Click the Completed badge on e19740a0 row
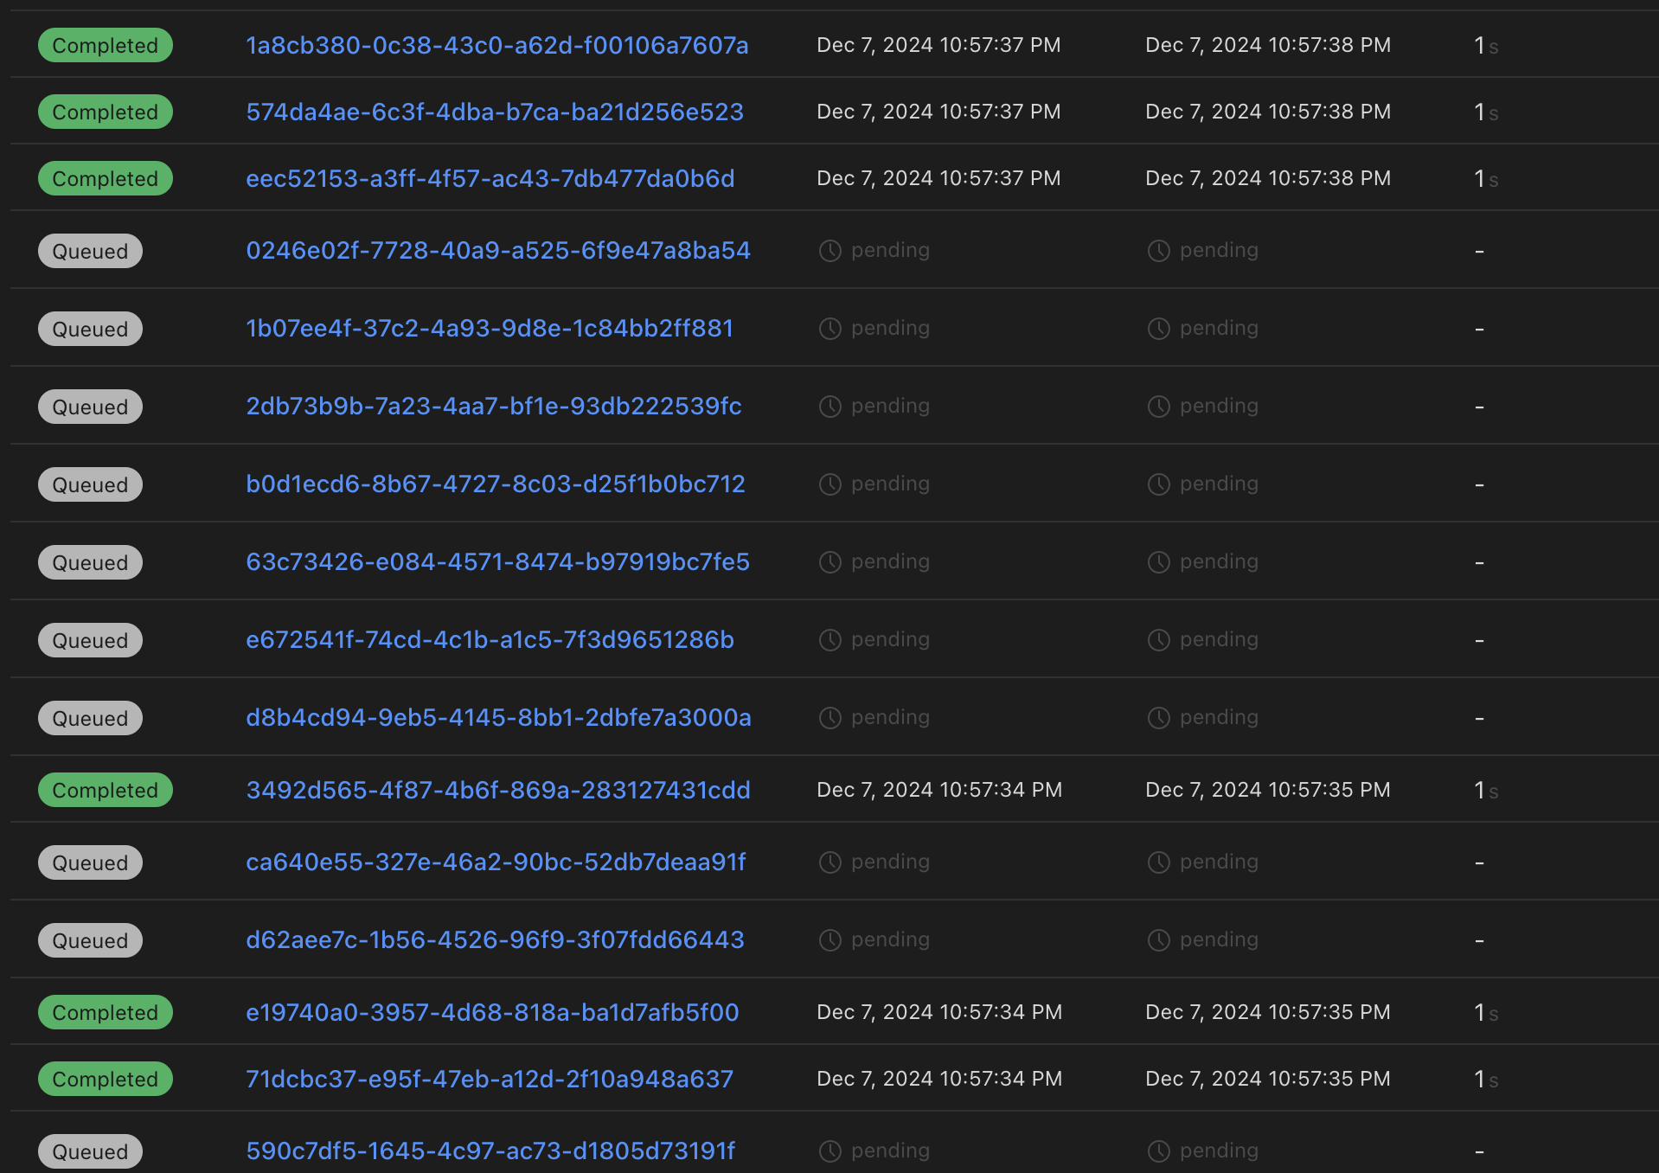The image size is (1659, 1173). (x=105, y=1012)
